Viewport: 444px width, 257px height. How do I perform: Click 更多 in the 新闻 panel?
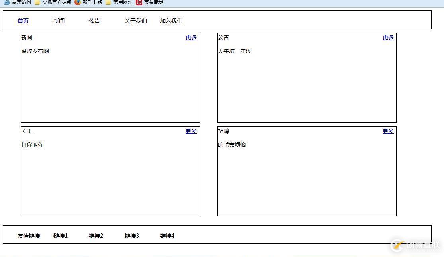point(191,37)
